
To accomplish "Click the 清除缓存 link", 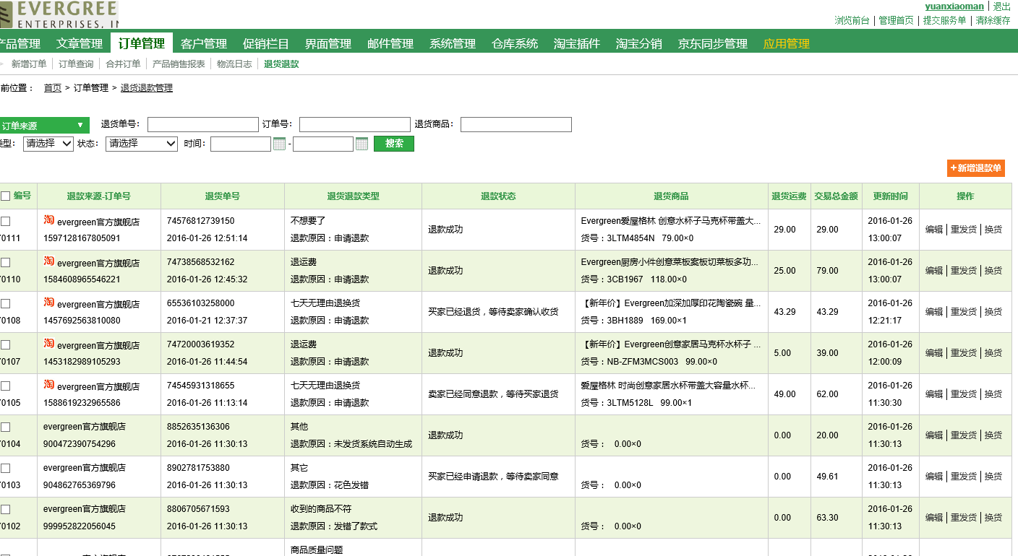I will (x=993, y=20).
